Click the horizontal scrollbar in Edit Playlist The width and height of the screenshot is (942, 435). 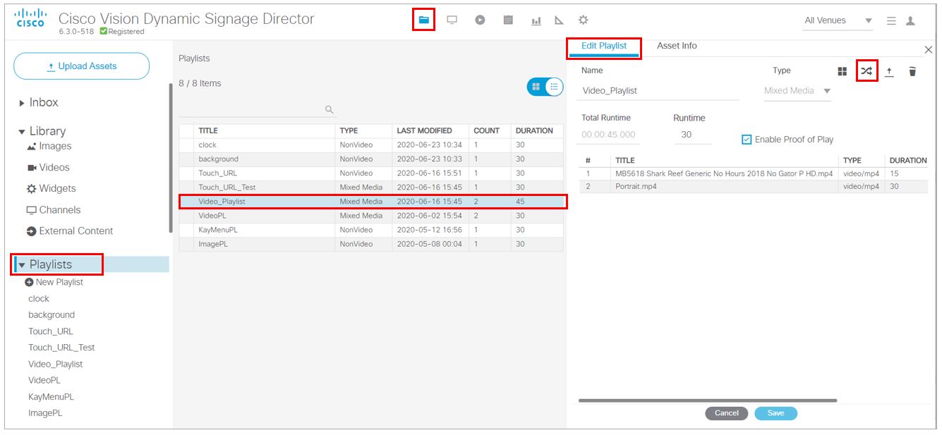coord(708,400)
